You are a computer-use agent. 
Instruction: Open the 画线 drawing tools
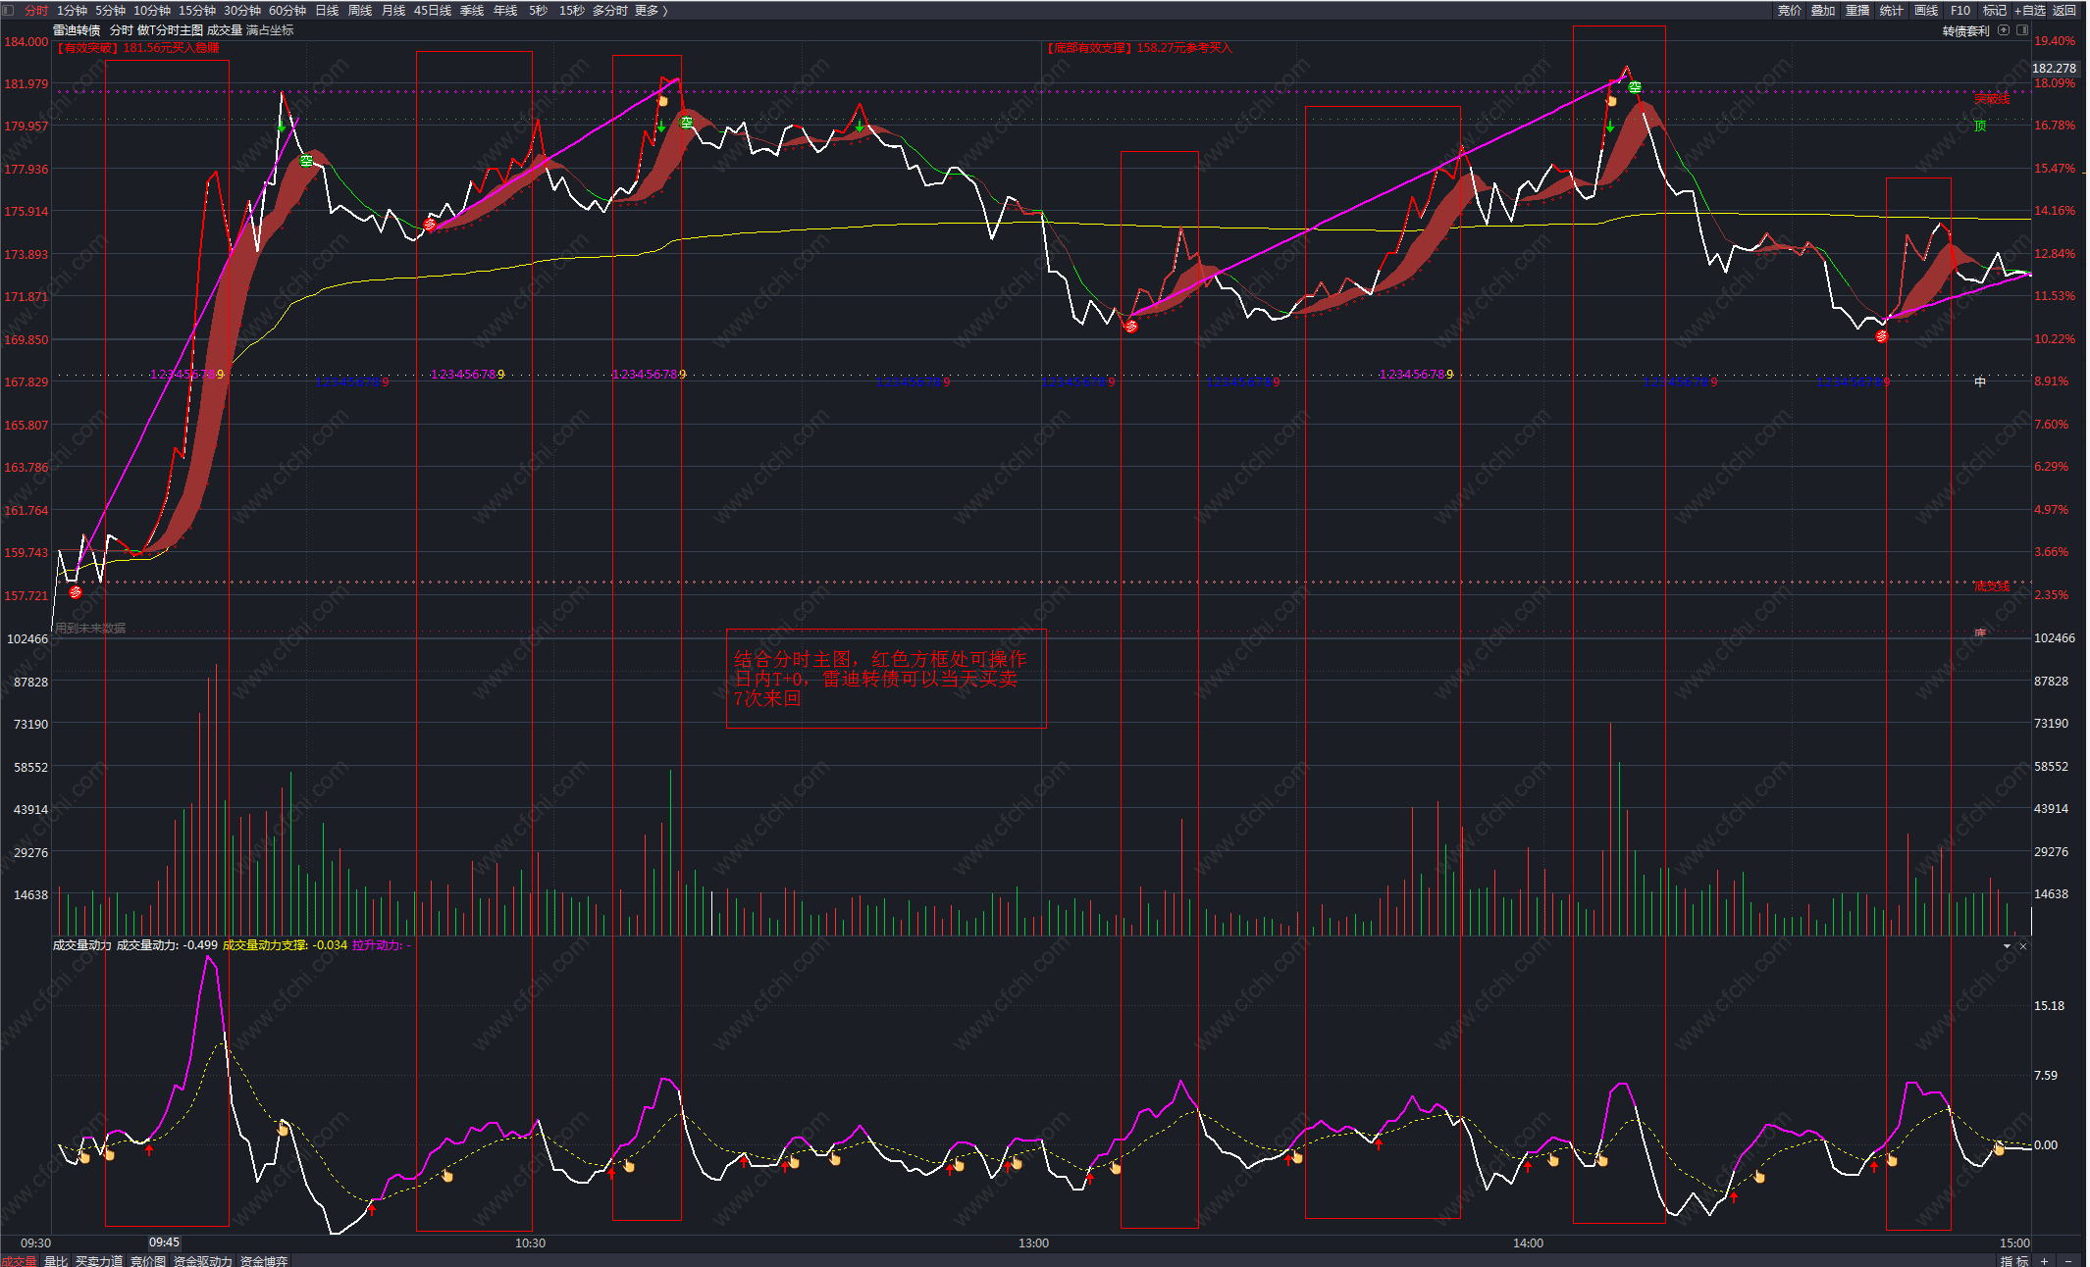(x=1925, y=10)
